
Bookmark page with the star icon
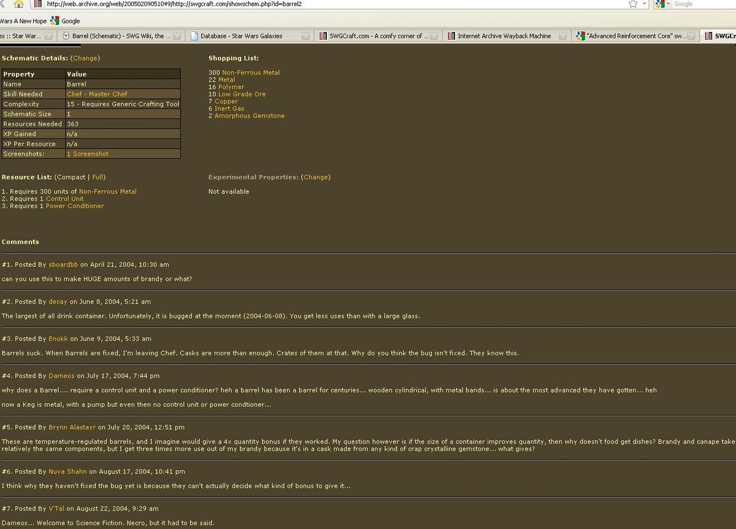633,4
